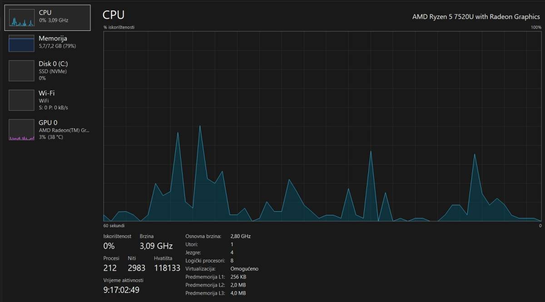Click the 3,09 GHz Brzina value
Screen dimensions: 545x302
pos(156,246)
